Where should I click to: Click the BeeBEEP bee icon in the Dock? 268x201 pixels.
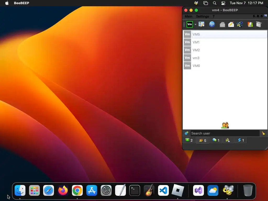[x=228, y=190]
